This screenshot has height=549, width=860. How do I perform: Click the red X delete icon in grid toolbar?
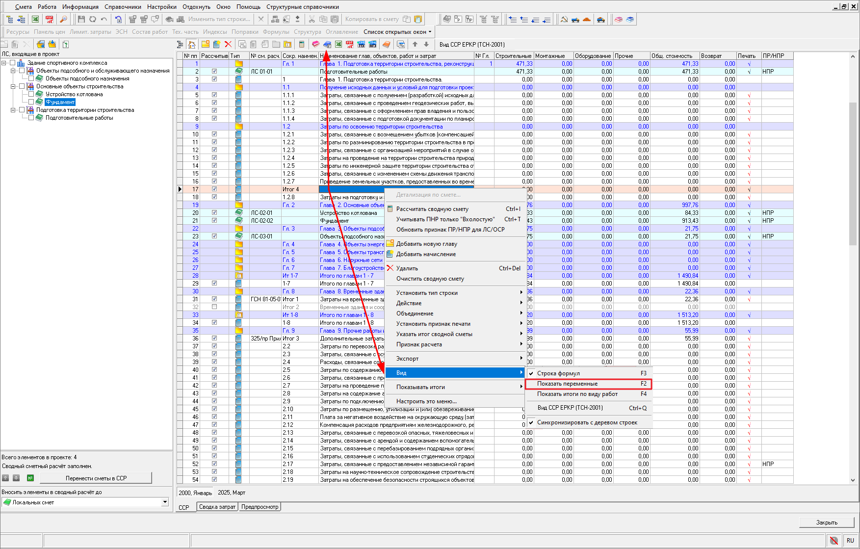click(x=228, y=44)
